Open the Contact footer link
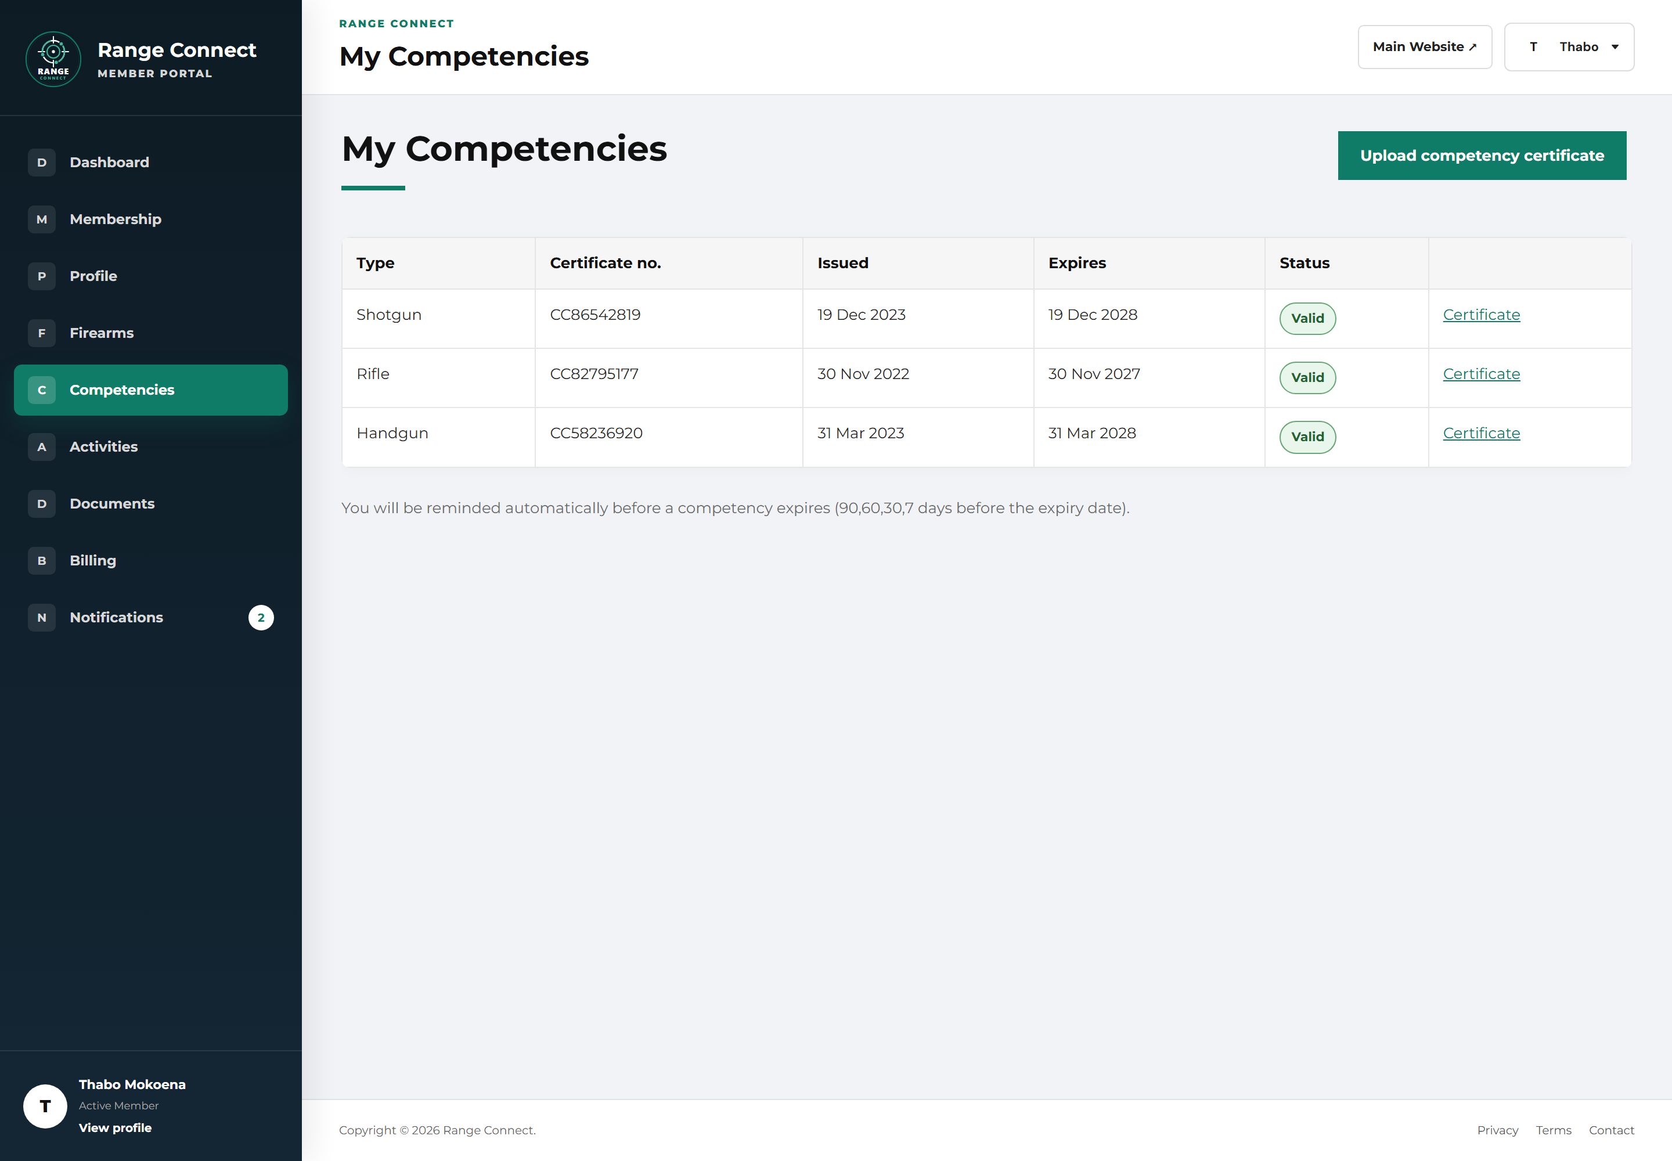This screenshot has height=1161, width=1672. (1611, 1130)
